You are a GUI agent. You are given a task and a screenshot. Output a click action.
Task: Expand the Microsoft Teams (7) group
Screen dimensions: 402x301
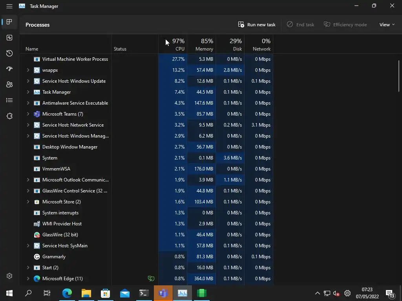(28, 114)
